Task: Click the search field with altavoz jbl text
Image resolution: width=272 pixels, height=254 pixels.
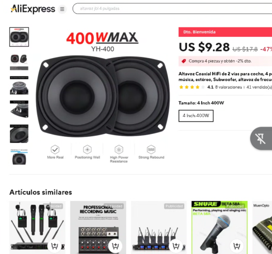Action: coord(172,8)
